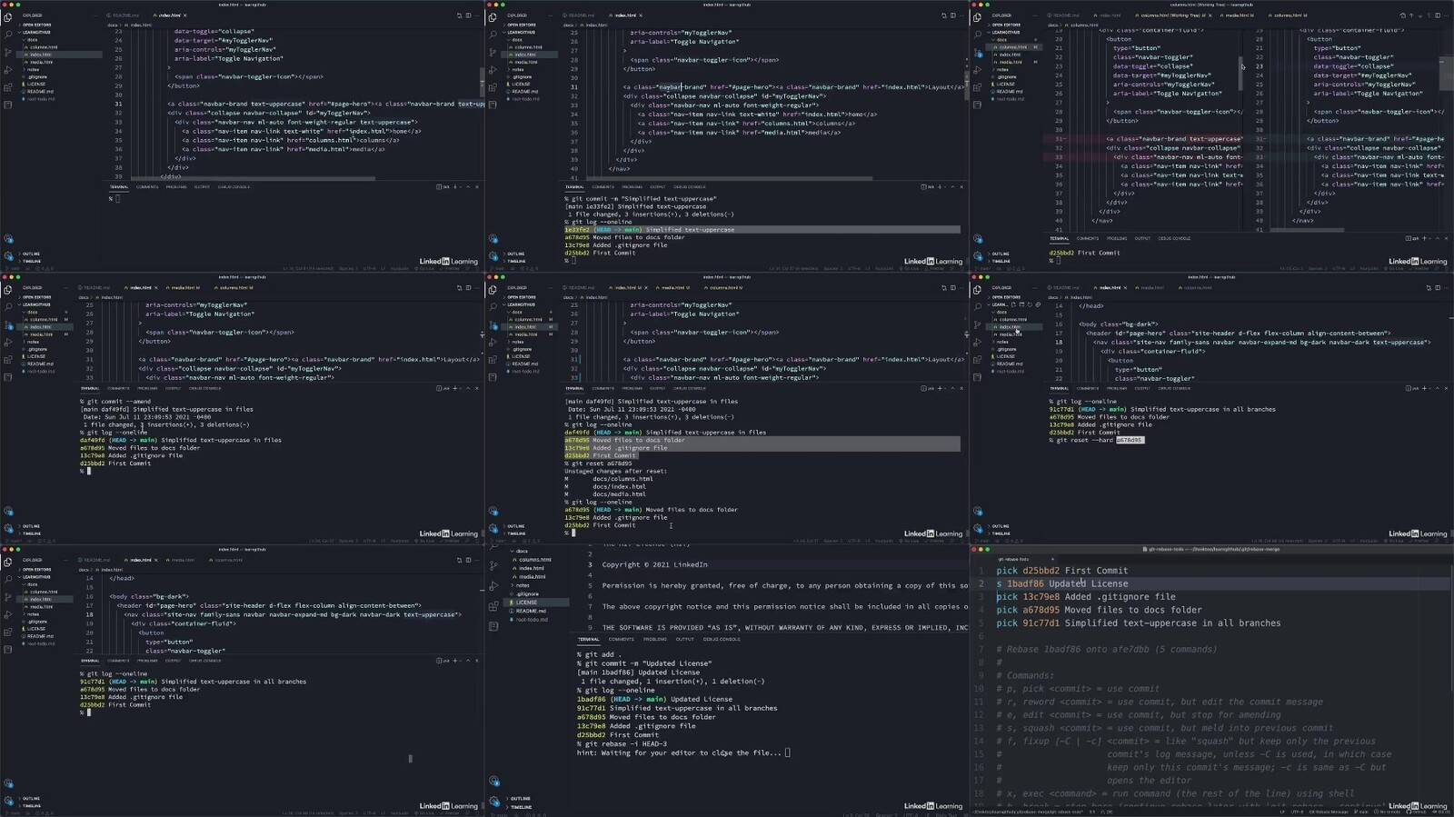The width and height of the screenshot is (1454, 817).
Task: Click 'pick d25bbd2 First Commit' in the rebase editor
Action: 1062,571
